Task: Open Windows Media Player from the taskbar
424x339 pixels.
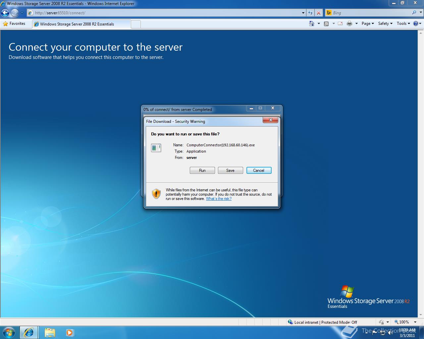Action: [x=70, y=332]
